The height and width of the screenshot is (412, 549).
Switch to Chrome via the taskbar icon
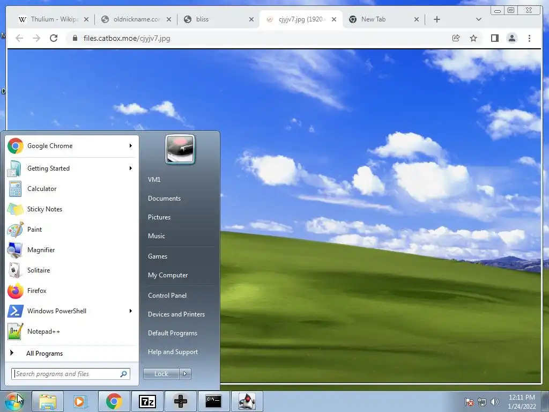click(114, 401)
